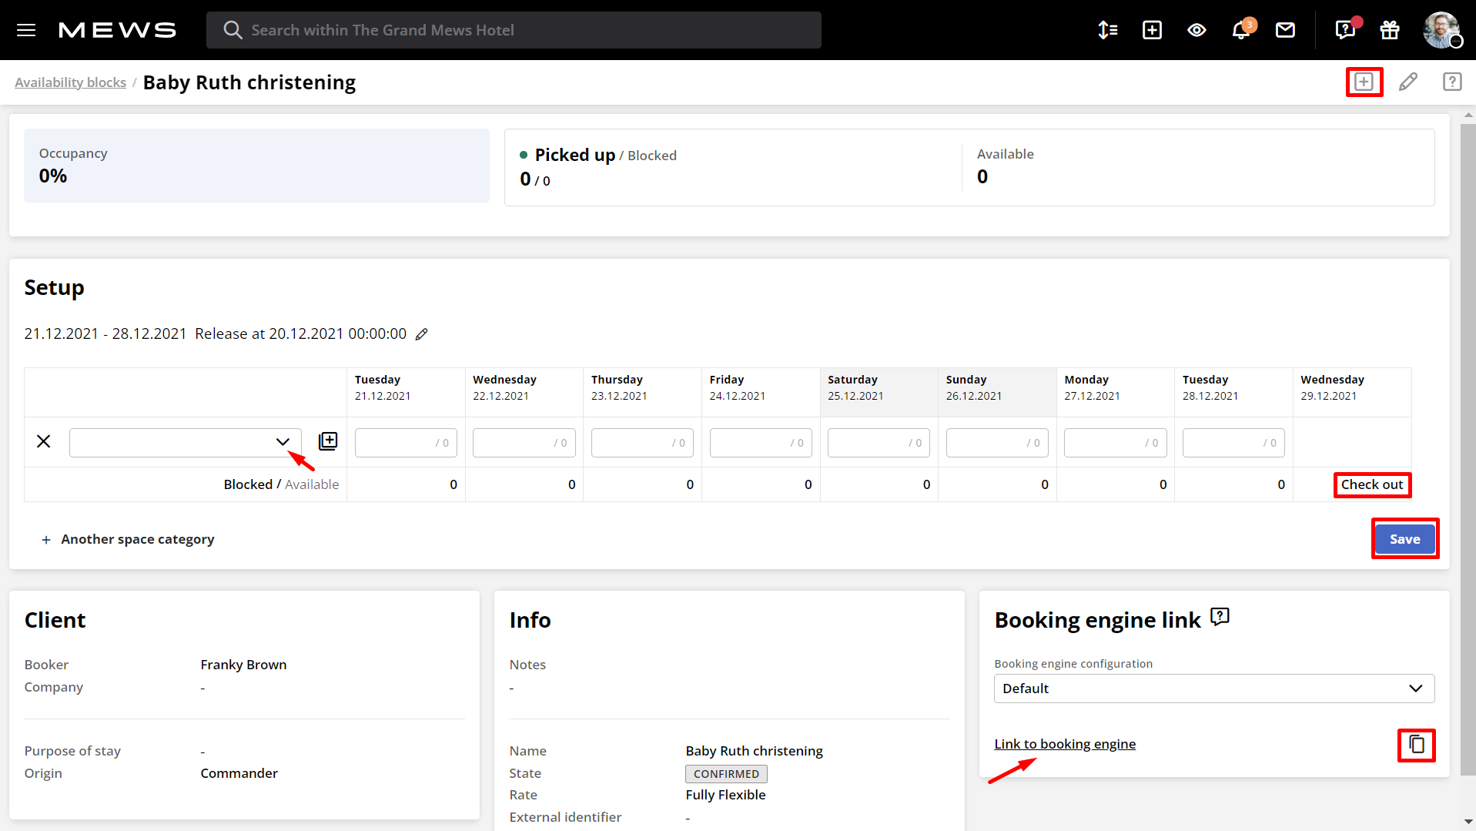Copy the booking engine link using copy icon
The image size is (1476, 831).
tap(1416, 745)
